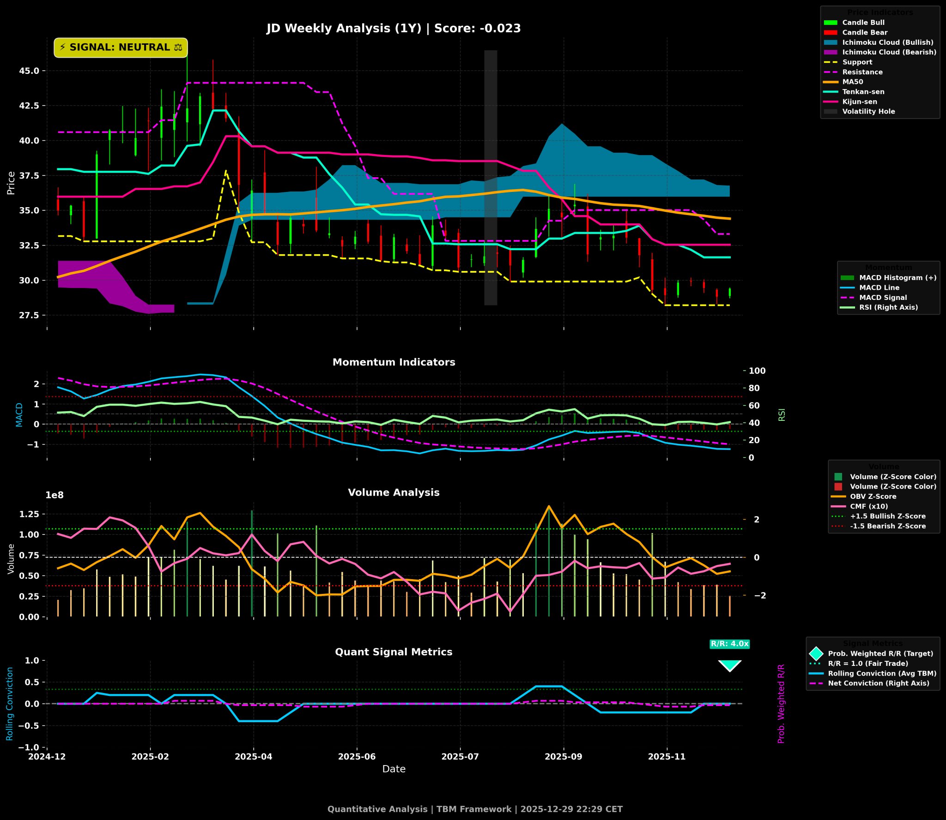Click the OBV Z-Score legend entry
Image resolution: width=946 pixels, height=820 pixels.
coord(873,497)
